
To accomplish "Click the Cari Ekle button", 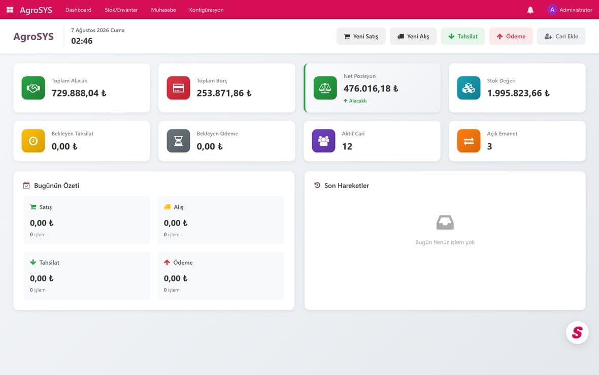I will [561, 36].
